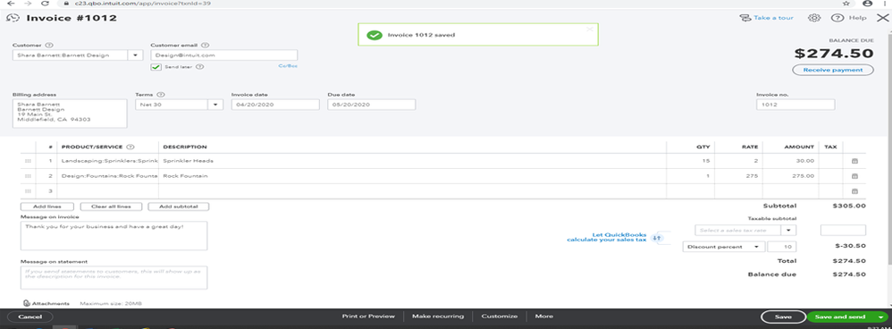Open the Customer dropdown
The width and height of the screenshot is (892, 329).
coord(135,55)
